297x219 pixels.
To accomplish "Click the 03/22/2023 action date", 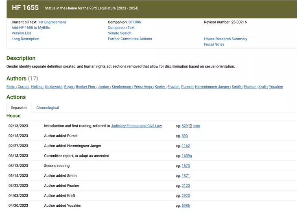I will coord(18,186).
